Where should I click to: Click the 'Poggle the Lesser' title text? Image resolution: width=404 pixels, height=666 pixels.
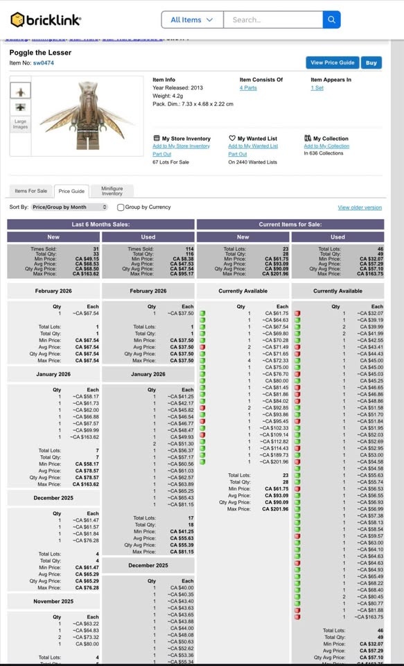tap(40, 53)
